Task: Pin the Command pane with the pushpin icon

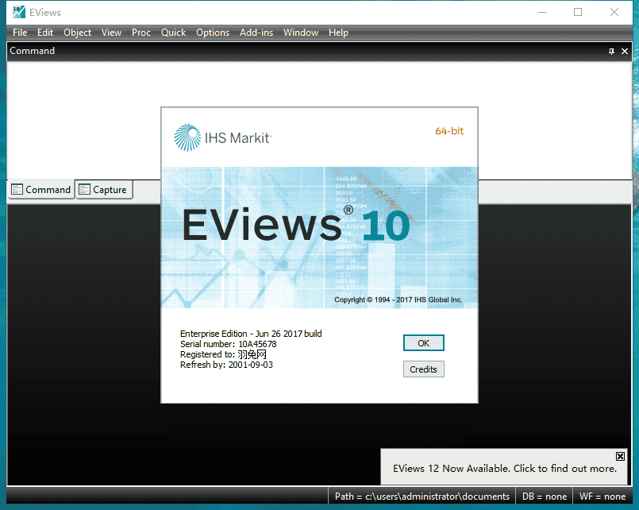Action: 611,51
